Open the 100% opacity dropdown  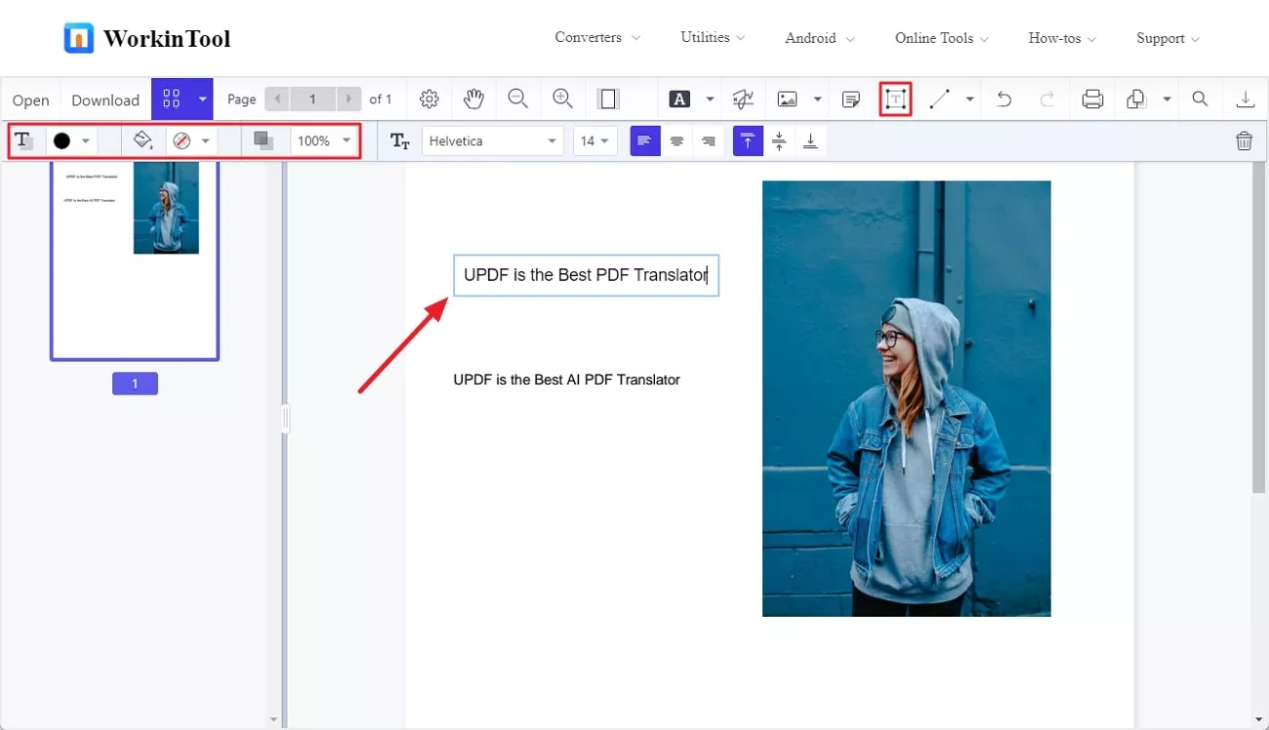click(x=324, y=141)
